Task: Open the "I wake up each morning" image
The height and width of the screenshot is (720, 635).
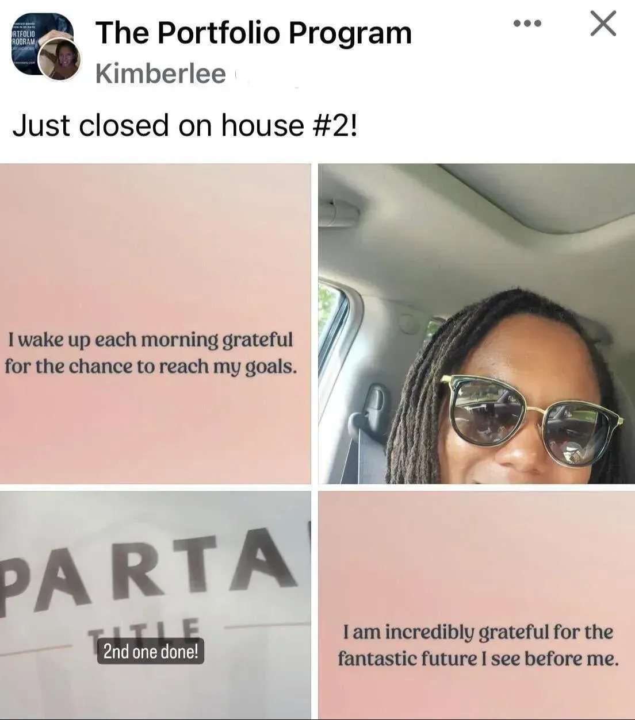Action: point(155,324)
